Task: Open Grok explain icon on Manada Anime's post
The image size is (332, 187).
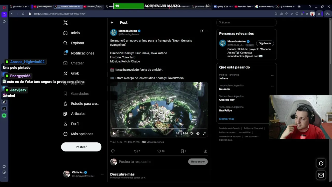Action: pos(202,31)
